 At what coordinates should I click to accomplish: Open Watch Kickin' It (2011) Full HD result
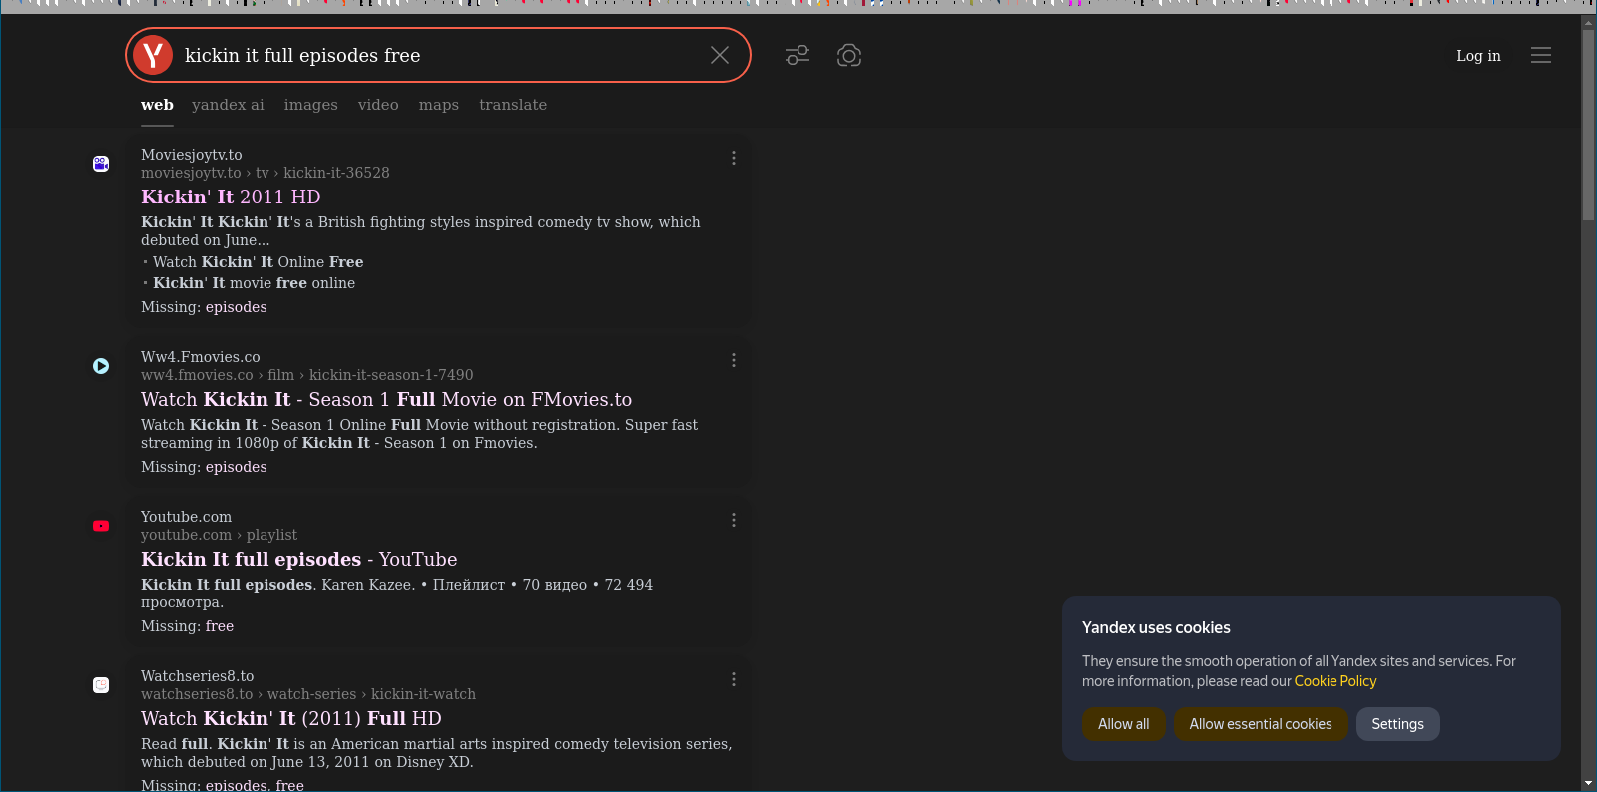pos(291,718)
